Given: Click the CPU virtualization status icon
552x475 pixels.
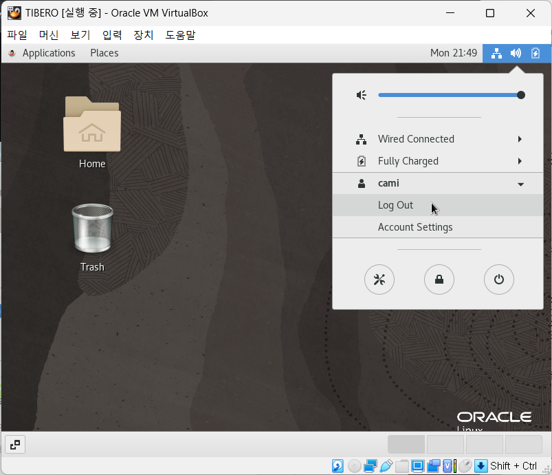Looking at the screenshot, I should [449, 466].
